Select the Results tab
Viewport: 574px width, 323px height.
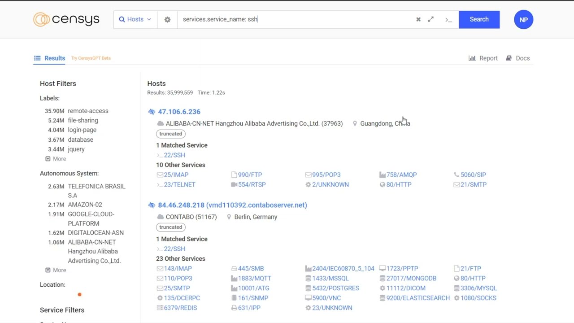pos(50,58)
